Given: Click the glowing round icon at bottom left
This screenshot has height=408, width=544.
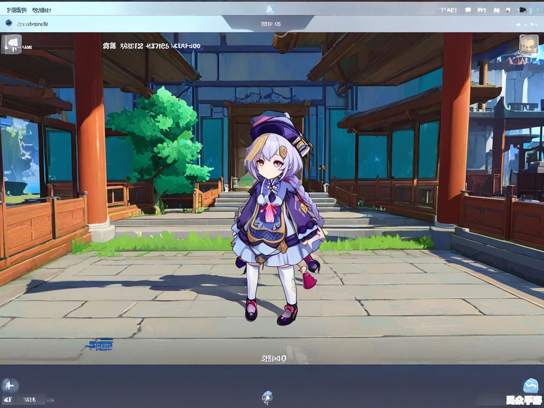Looking at the screenshot, I should 9,385.
